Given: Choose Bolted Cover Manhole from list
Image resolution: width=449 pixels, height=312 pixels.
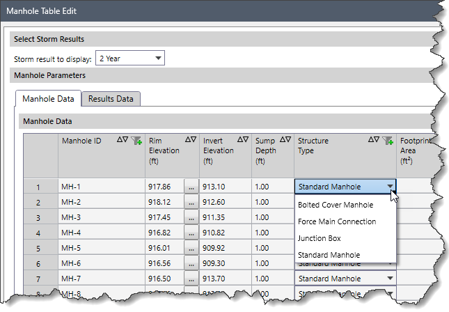Looking at the screenshot, I should 336,205.
